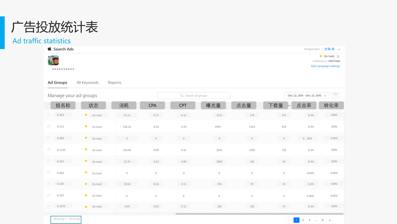Open the Reports tab

(x=114, y=82)
